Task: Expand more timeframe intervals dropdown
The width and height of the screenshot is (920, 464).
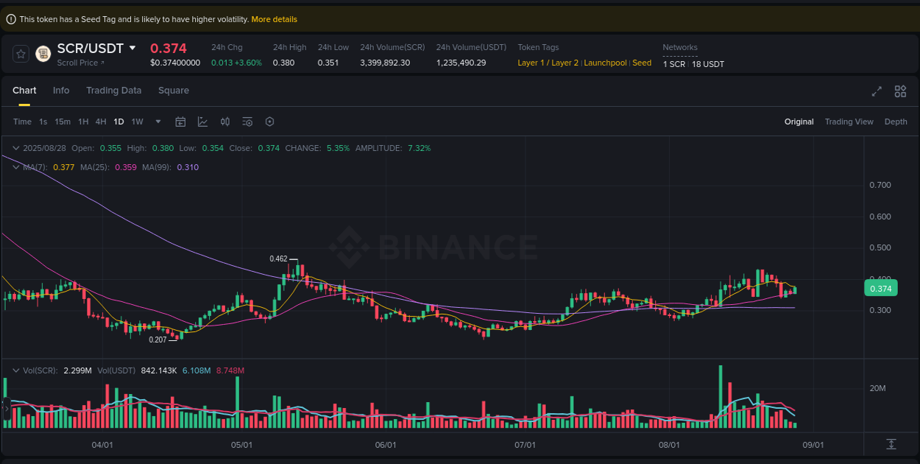Action: pos(157,121)
